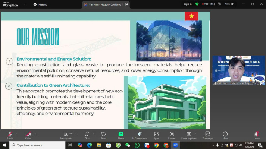This screenshot has width=266, height=149.
Task: Expand the Video options arrow
Action: [x=35, y=134]
